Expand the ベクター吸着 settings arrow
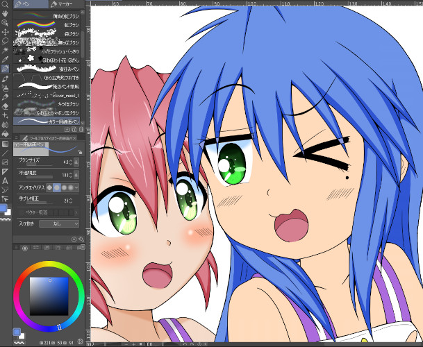423x347 pixels. click(x=76, y=212)
